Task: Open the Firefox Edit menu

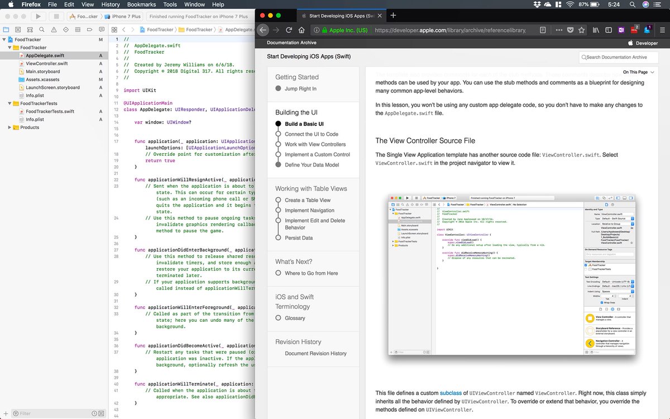Action: click(69, 4)
